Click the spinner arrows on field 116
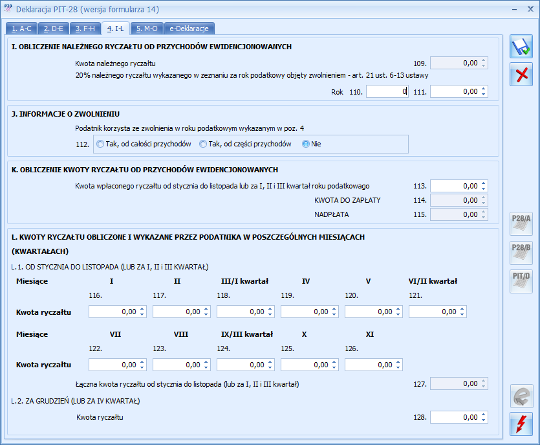The height and width of the screenshot is (445, 540). point(142,312)
